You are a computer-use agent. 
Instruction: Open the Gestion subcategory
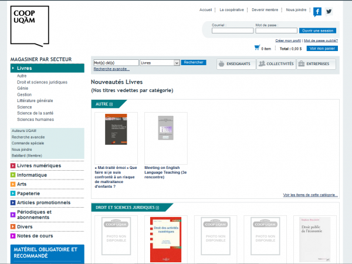coord(24,94)
